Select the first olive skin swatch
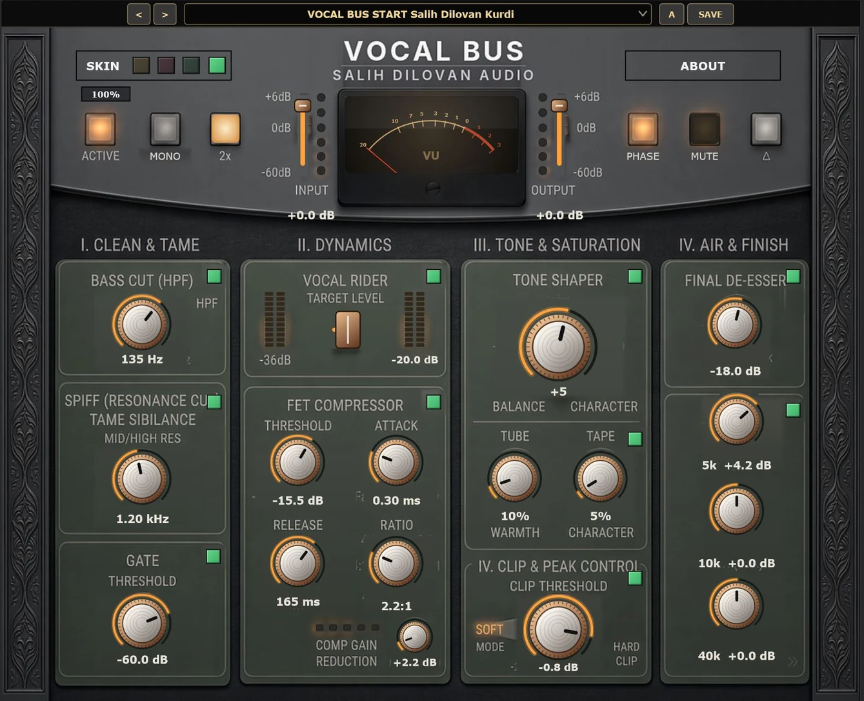Viewport: 864px width, 701px height. click(x=141, y=65)
